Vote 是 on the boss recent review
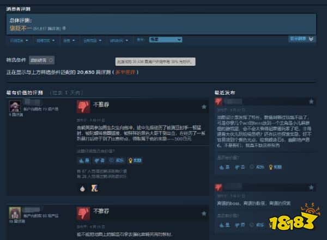 tap(225, 225)
